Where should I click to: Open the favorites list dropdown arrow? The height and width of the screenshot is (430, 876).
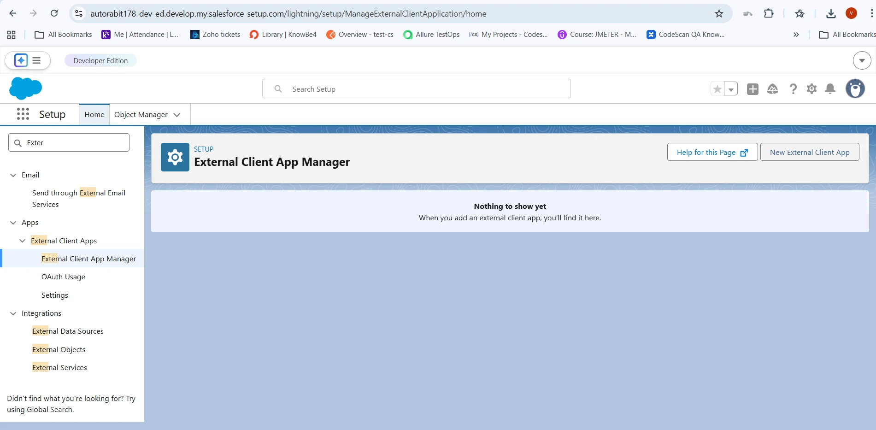(731, 89)
